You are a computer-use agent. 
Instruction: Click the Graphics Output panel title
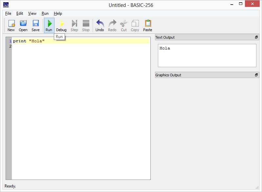coord(168,75)
